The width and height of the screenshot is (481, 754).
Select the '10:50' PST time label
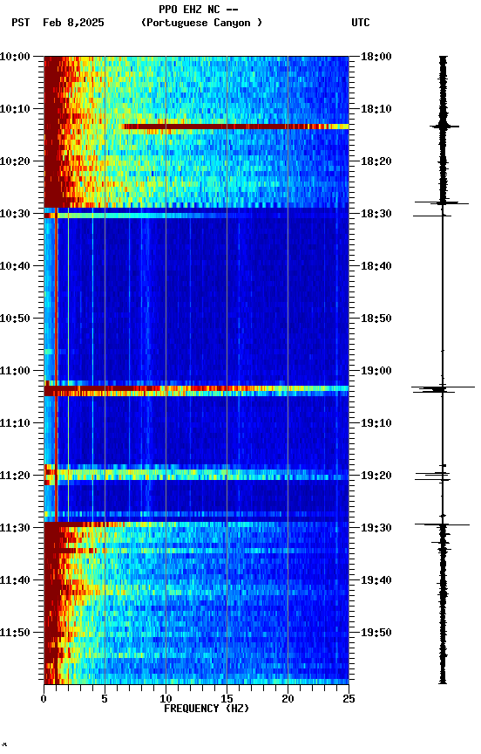(15, 319)
